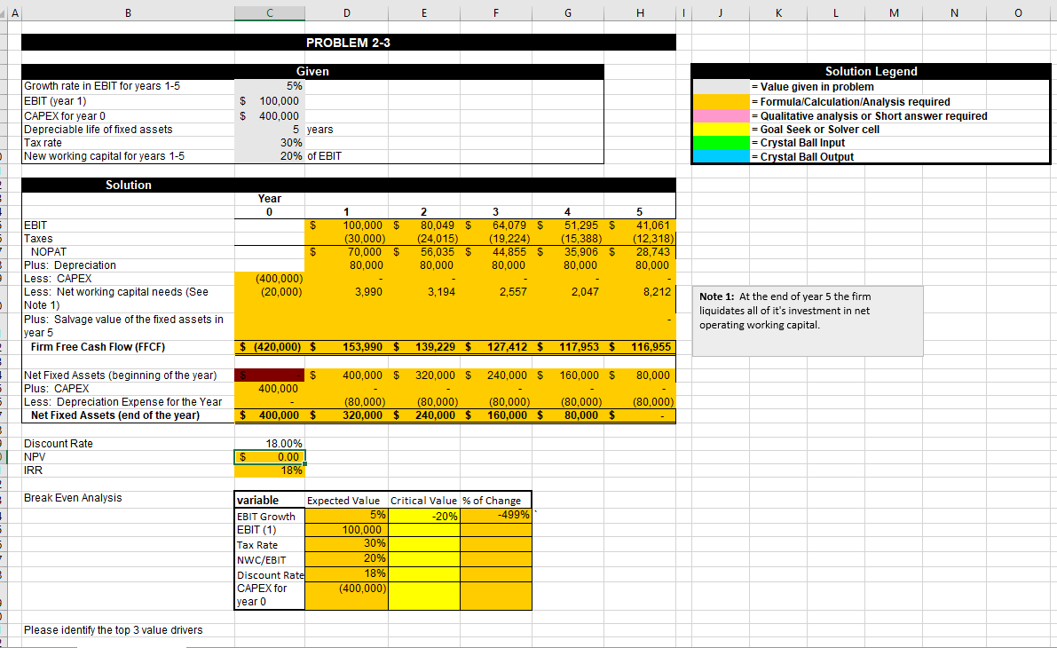Click the year 1 FFCF value 153,990
Screen dimensions: 1057x648
[346, 346]
